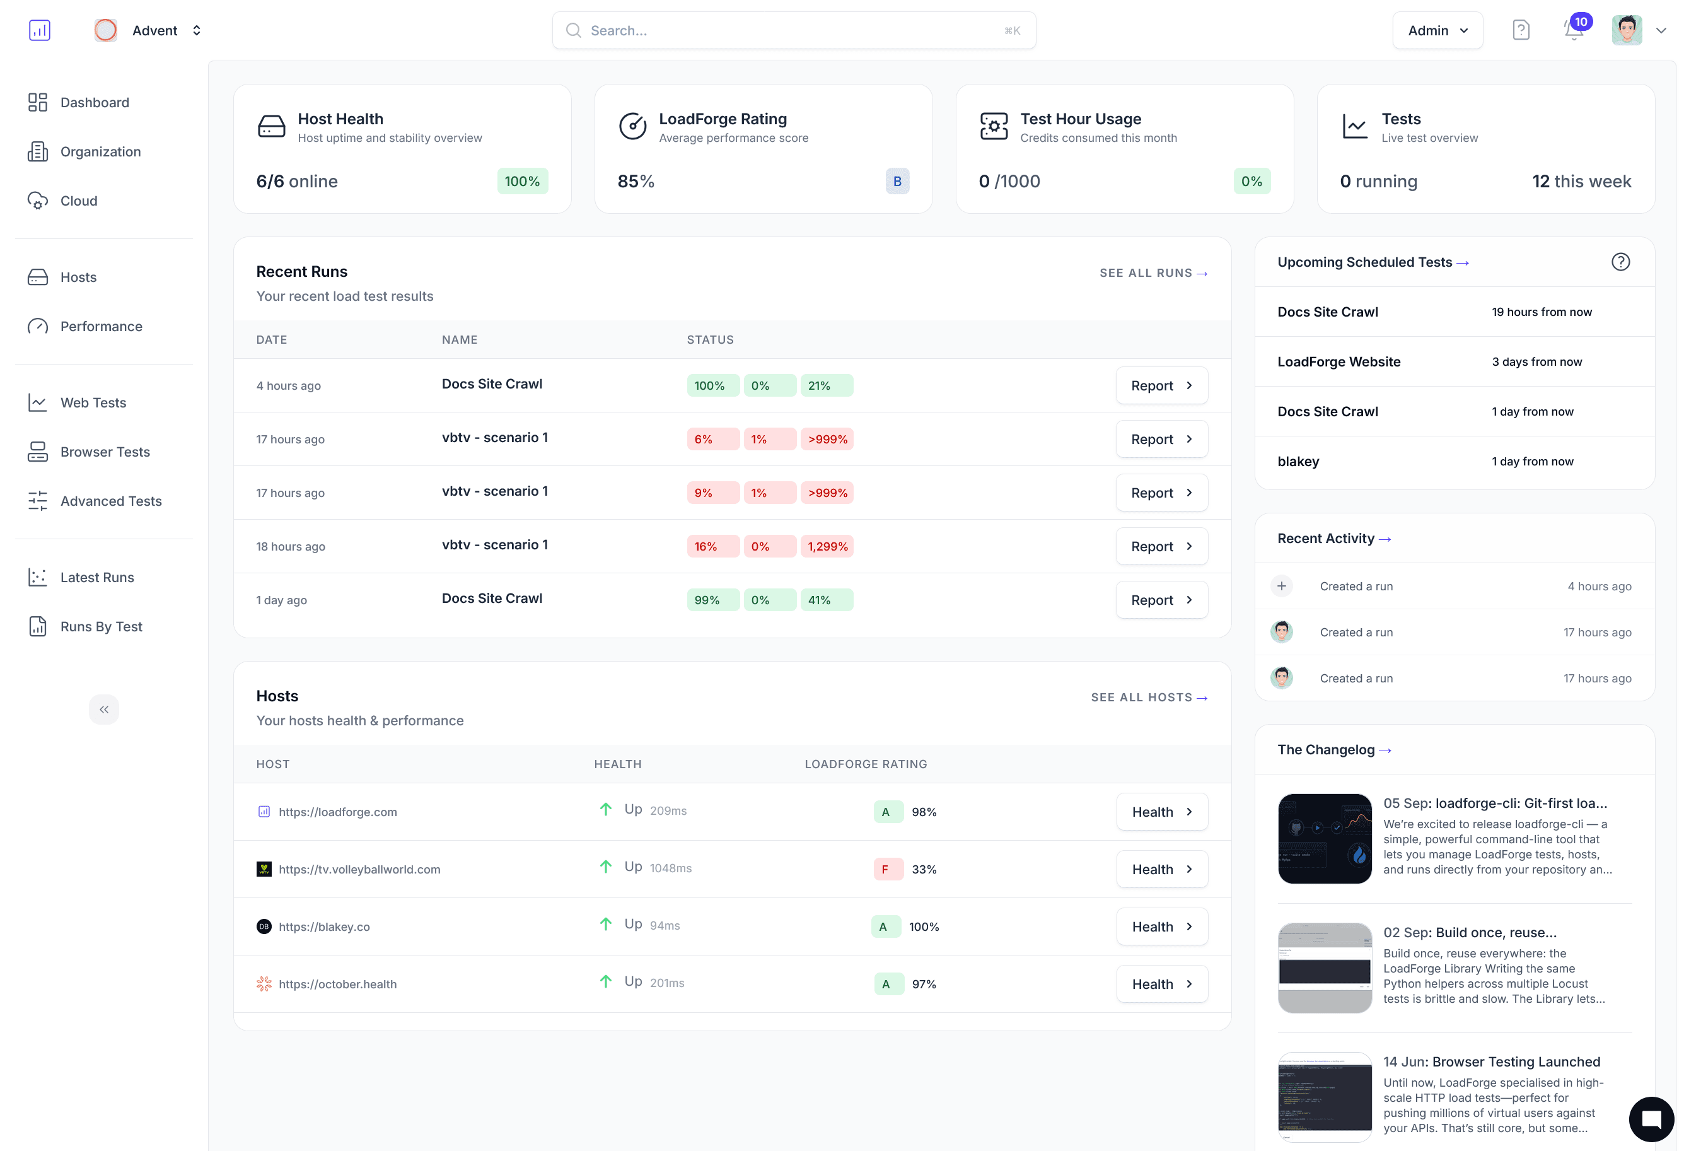This screenshot has width=1684, height=1151.
Task: Open the Admin dropdown
Action: pyautogui.click(x=1437, y=30)
